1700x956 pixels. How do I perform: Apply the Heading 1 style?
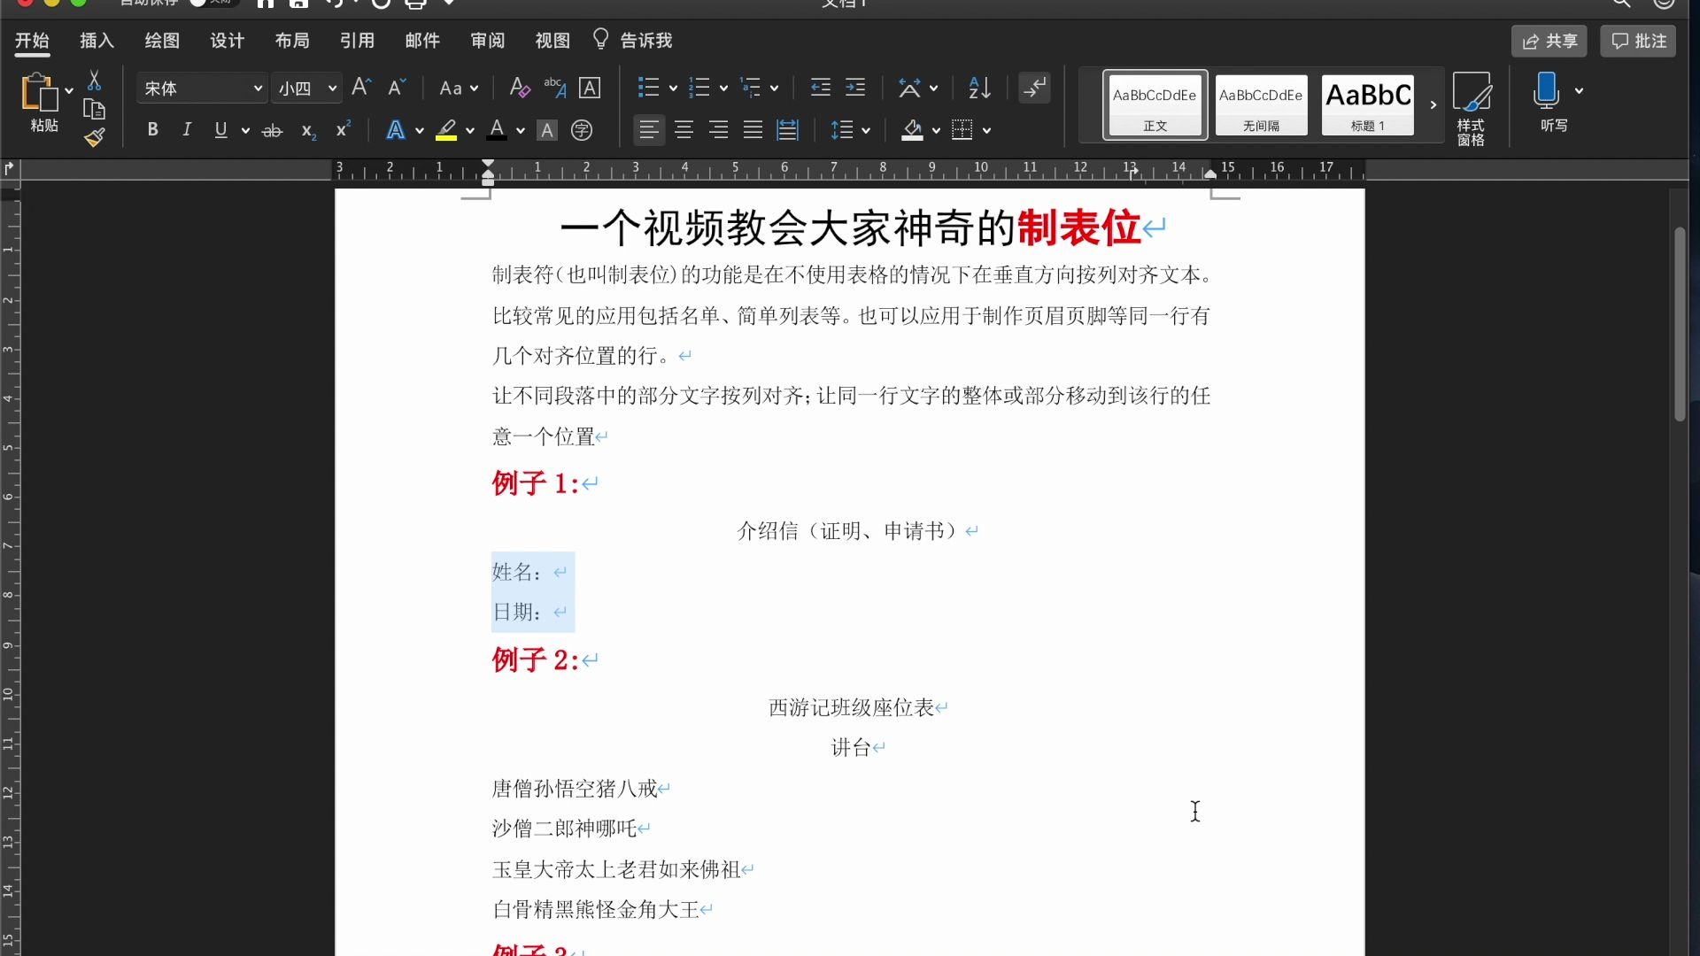1368,104
